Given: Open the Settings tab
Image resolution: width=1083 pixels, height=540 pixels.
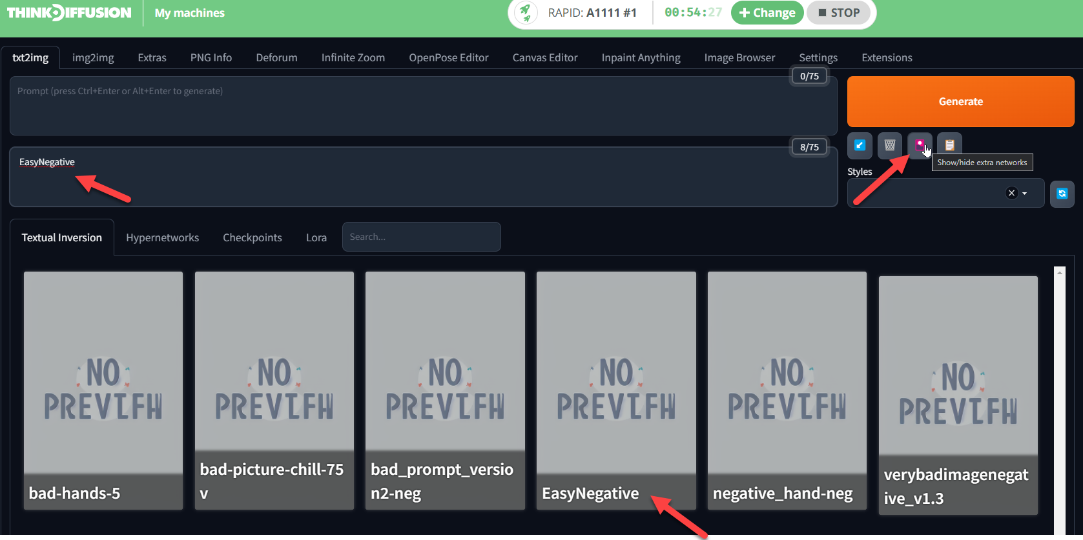Looking at the screenshot, I should pos(818,57).
